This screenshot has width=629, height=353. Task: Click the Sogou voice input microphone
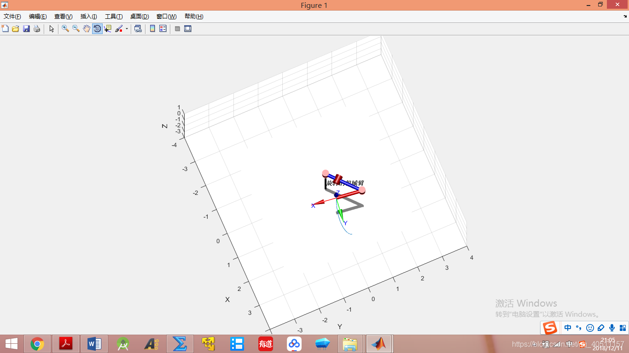612,328
